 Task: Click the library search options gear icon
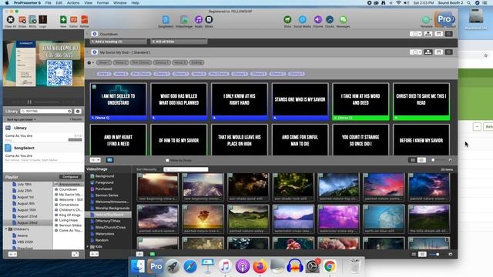[78, 111]
